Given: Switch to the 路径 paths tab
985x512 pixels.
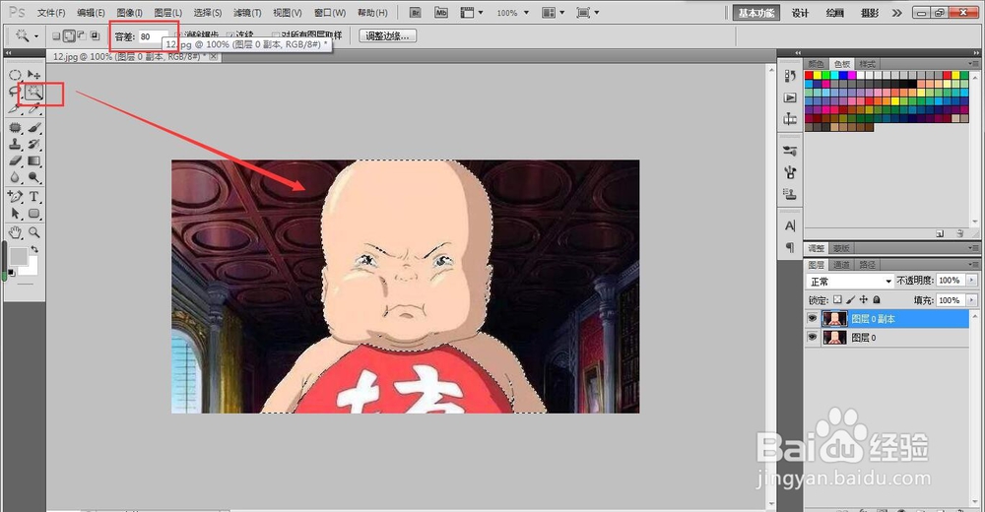Looking at the screenshot, I should pyautogui.click(x=868, y=265).
